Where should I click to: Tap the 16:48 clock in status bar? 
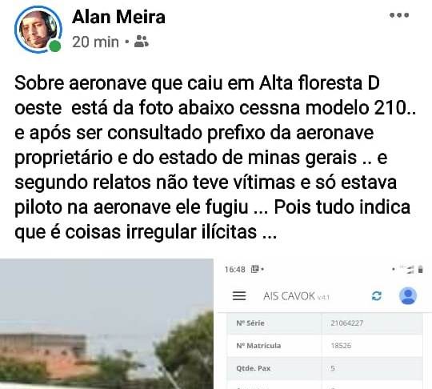[234, 270]
